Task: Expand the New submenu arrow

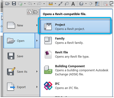Action: [x=37, y=25]
